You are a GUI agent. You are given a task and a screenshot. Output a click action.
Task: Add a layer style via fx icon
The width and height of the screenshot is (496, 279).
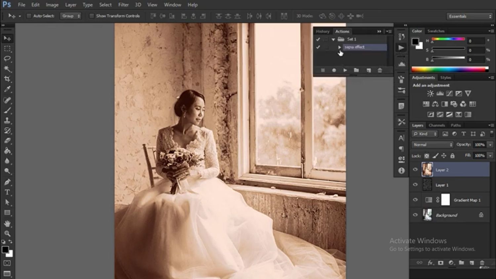pos(430,263)
